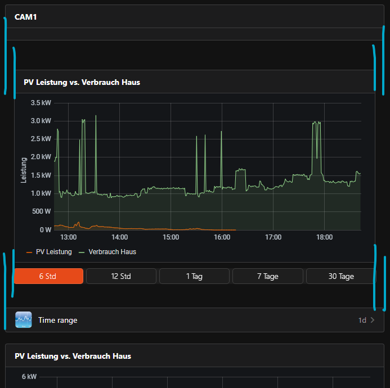
Task: Toggle Verbrauch Haus series in legend
Action: click(112, 252)
